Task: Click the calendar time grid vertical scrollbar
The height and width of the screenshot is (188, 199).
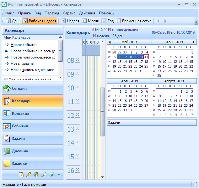Action: tap(102, 112)
